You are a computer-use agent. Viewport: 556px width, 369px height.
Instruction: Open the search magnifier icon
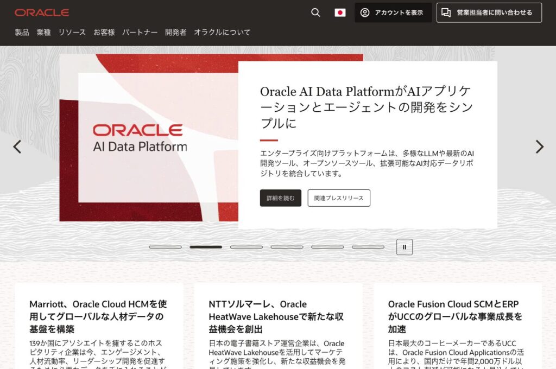[x=315, y=12]
